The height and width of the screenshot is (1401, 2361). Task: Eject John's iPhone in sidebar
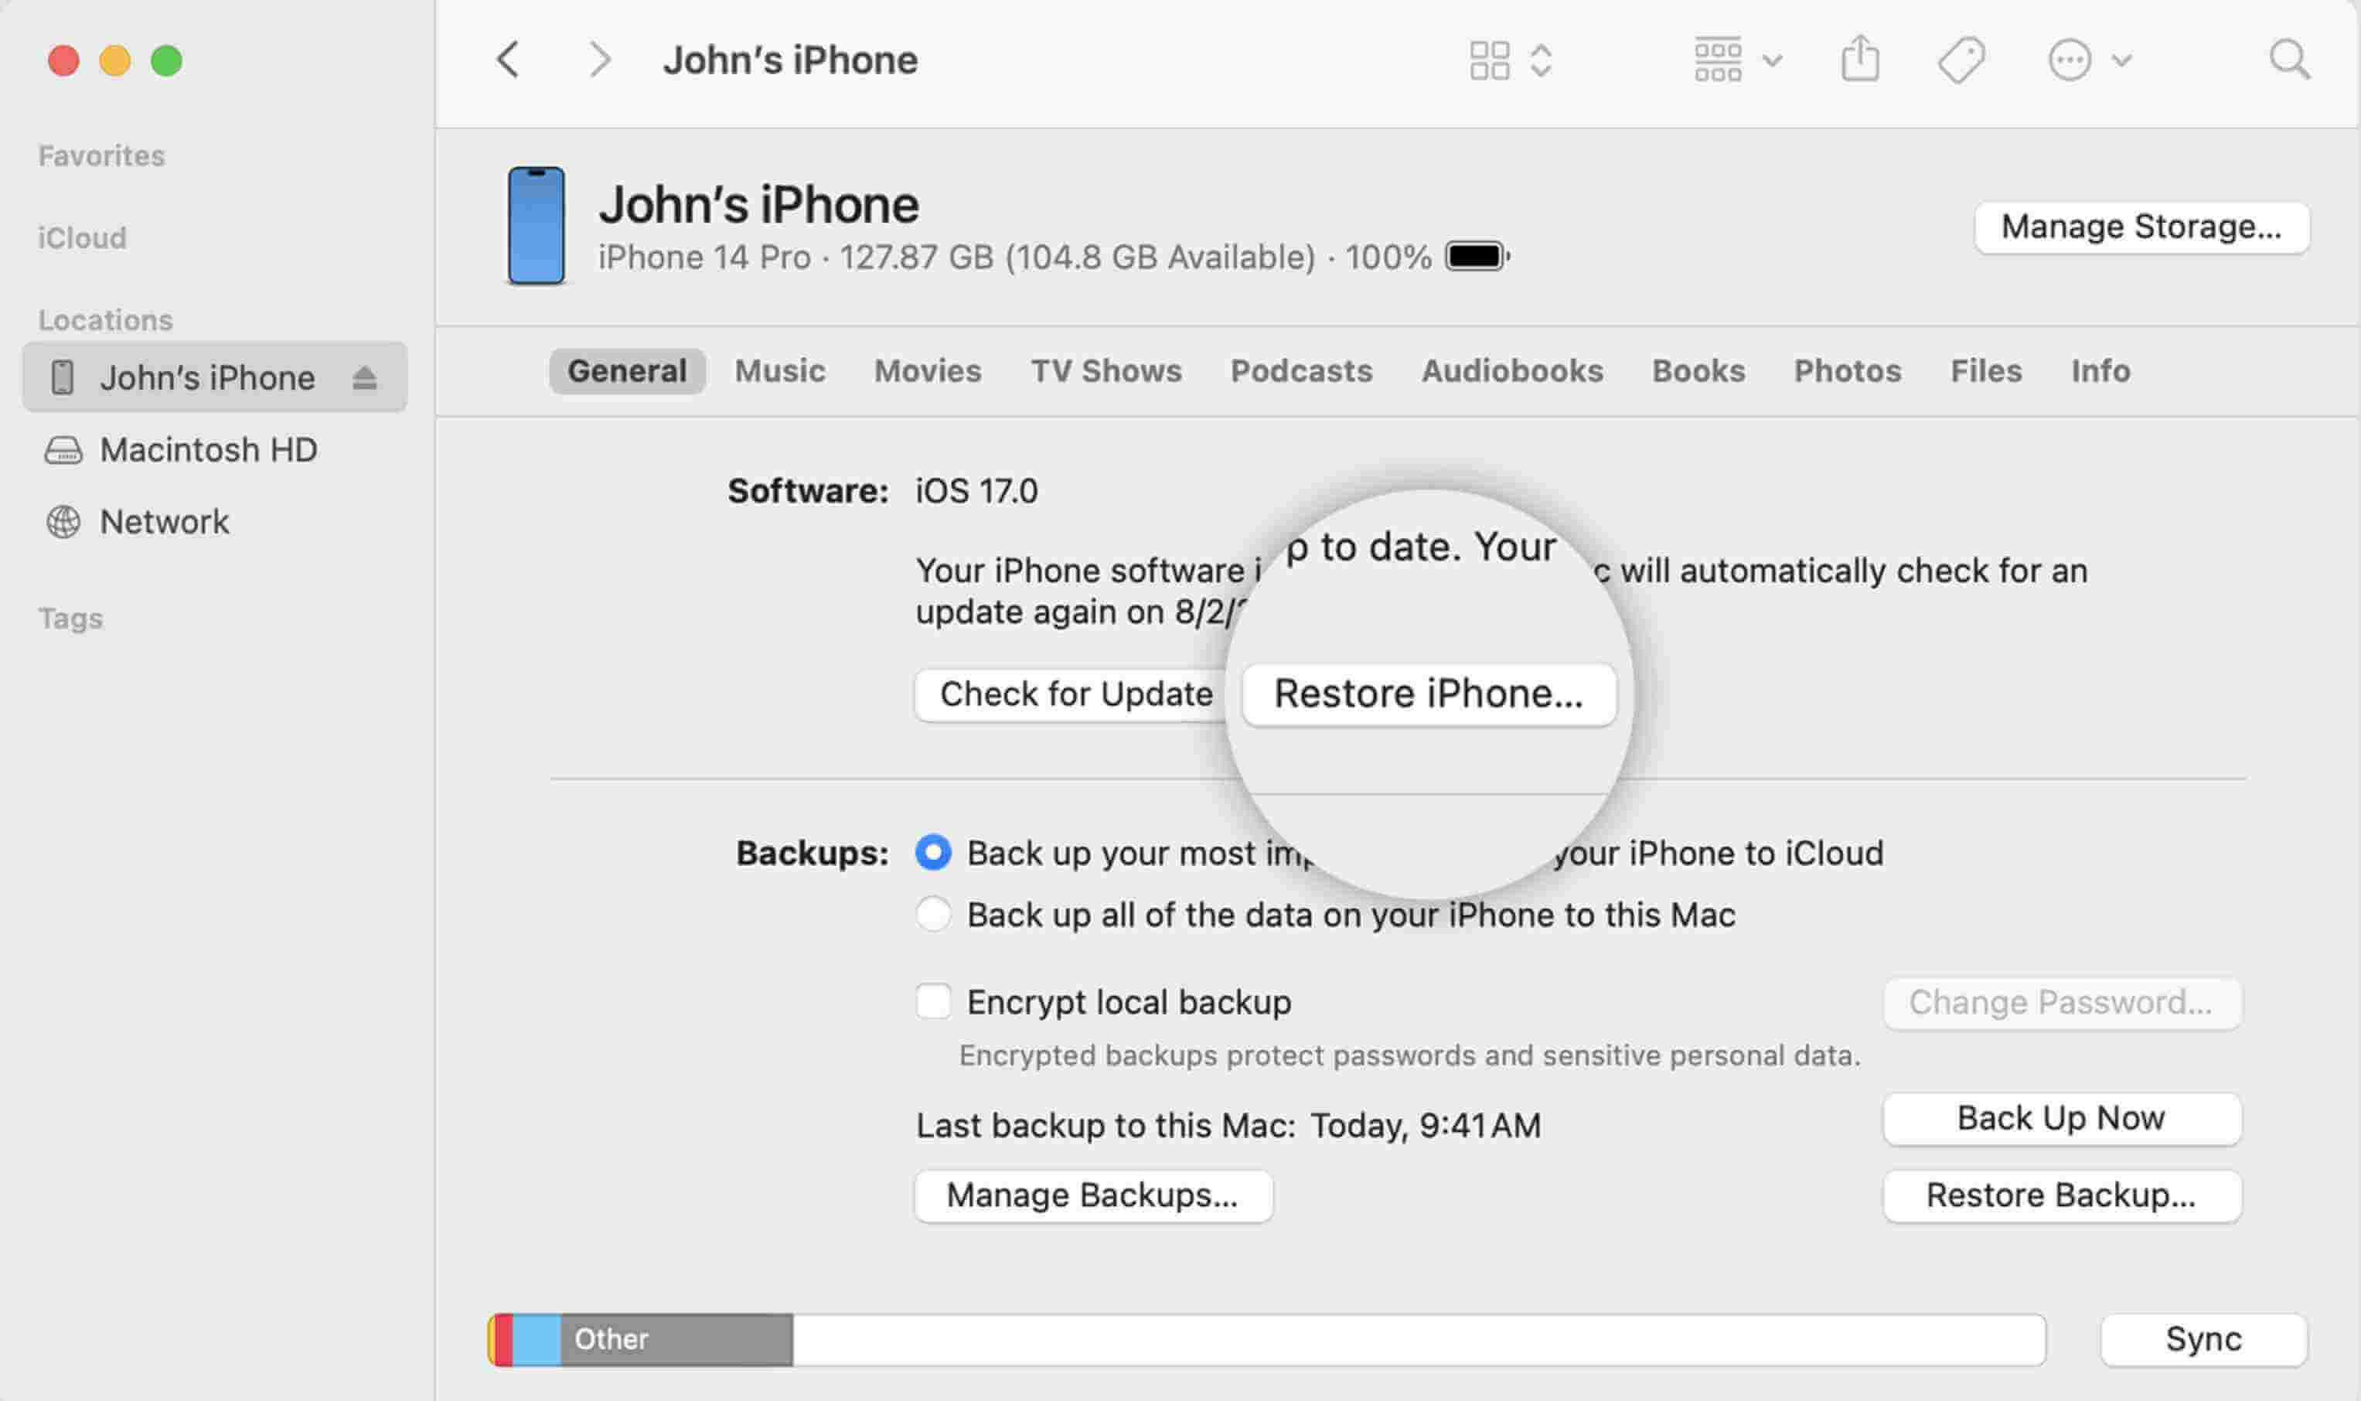[x=364, y=379]
